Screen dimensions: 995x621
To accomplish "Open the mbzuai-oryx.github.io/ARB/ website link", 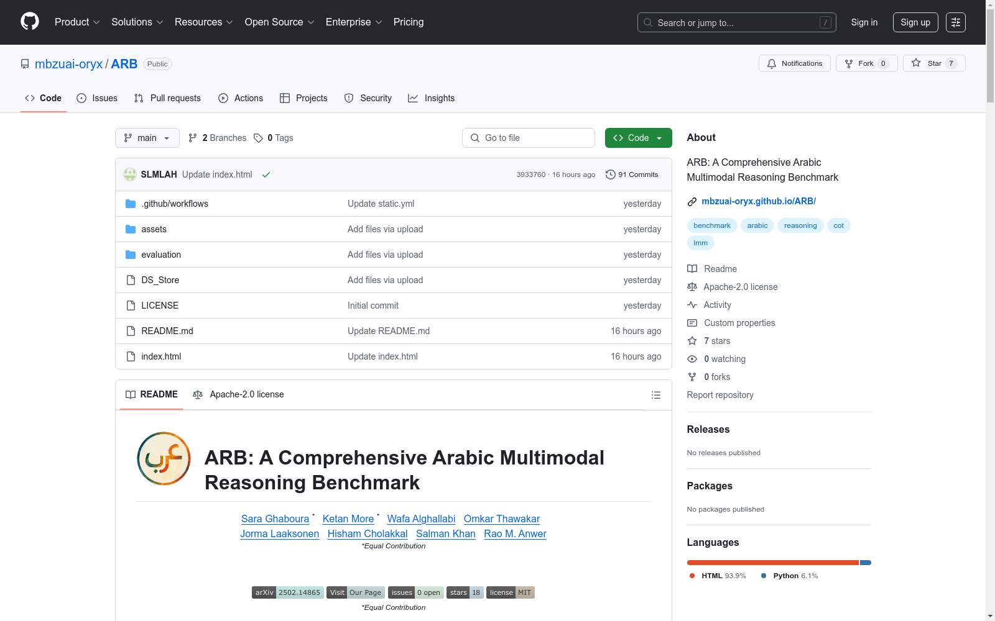I will click(759, 201).
